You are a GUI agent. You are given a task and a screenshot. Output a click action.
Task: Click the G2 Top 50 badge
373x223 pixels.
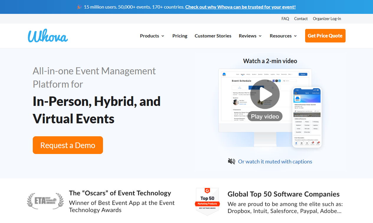[x=207, y=202]
